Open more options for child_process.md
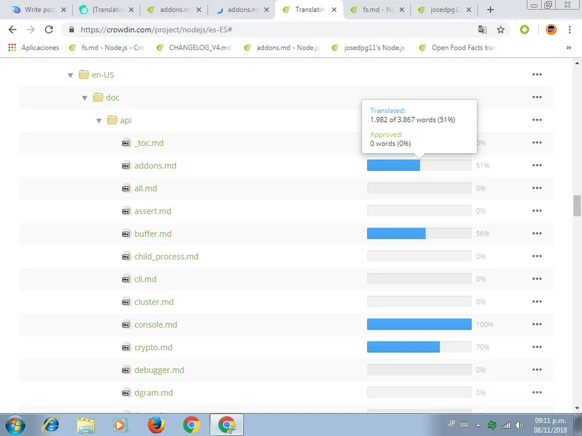This screenshot has height=436, width=582. 537,256
